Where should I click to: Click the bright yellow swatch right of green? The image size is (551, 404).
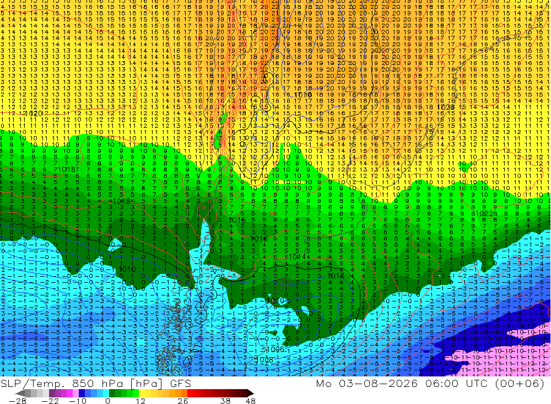tap(142, 394)
